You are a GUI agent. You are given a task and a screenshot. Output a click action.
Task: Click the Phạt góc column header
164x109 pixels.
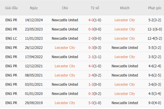coord(155,8)
